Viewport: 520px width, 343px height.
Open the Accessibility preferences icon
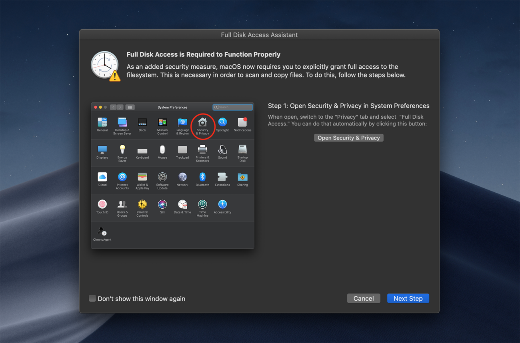[x=222, y=204]
